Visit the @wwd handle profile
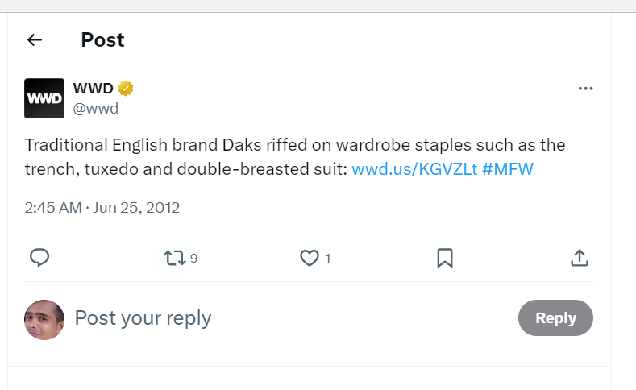This screenshot has height=390, width=636. pos(96,109)
